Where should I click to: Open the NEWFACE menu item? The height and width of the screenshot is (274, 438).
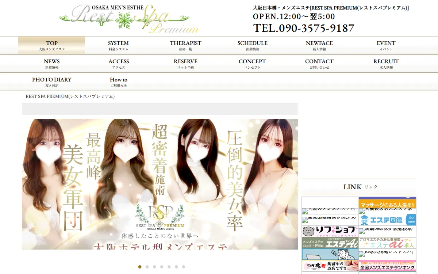pyautogui.click(x=319, y=45)
